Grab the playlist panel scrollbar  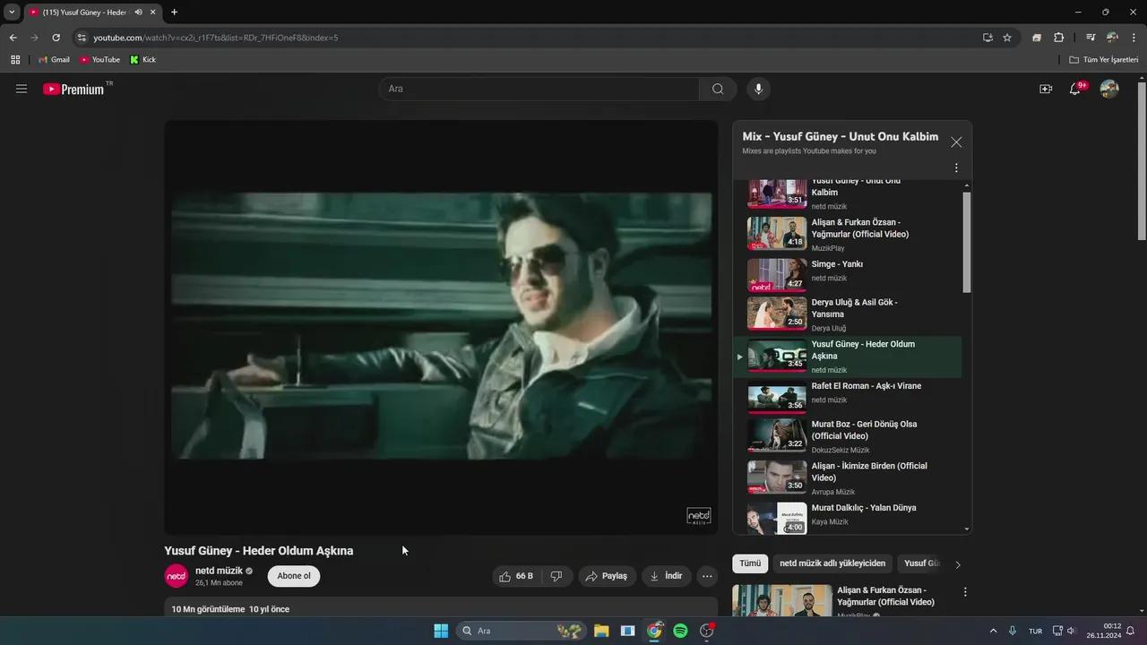[967, 242]
